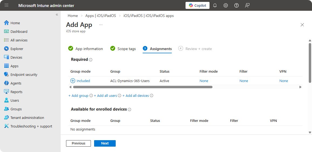Screen dimensions: 312x152
Task: Open the app launcher waffle icon
Action: [6, 5]
